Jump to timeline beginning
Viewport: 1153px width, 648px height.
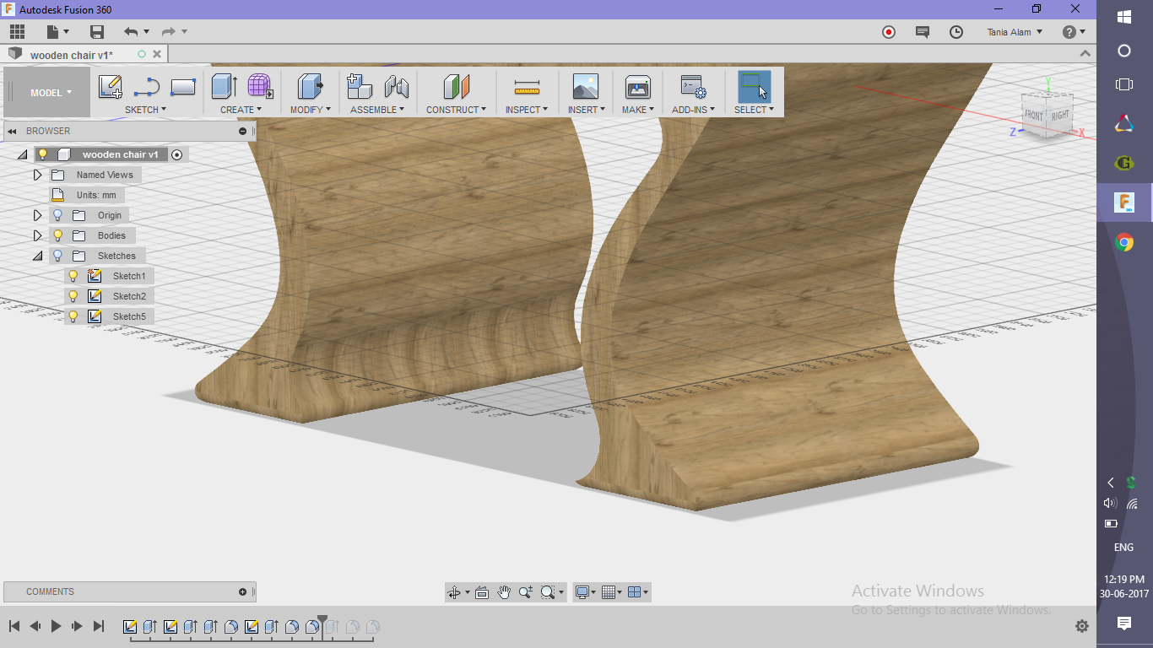pyautogui.click(x=14, y=626)
